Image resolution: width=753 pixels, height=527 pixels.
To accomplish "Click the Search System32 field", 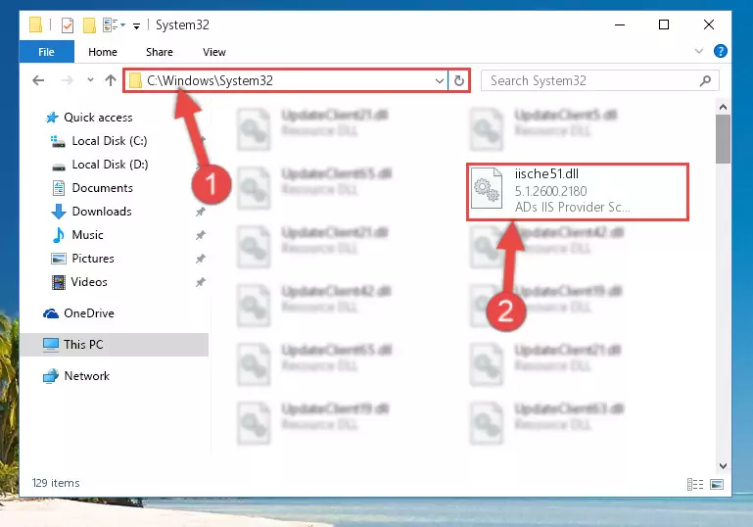I will (599, 80).
